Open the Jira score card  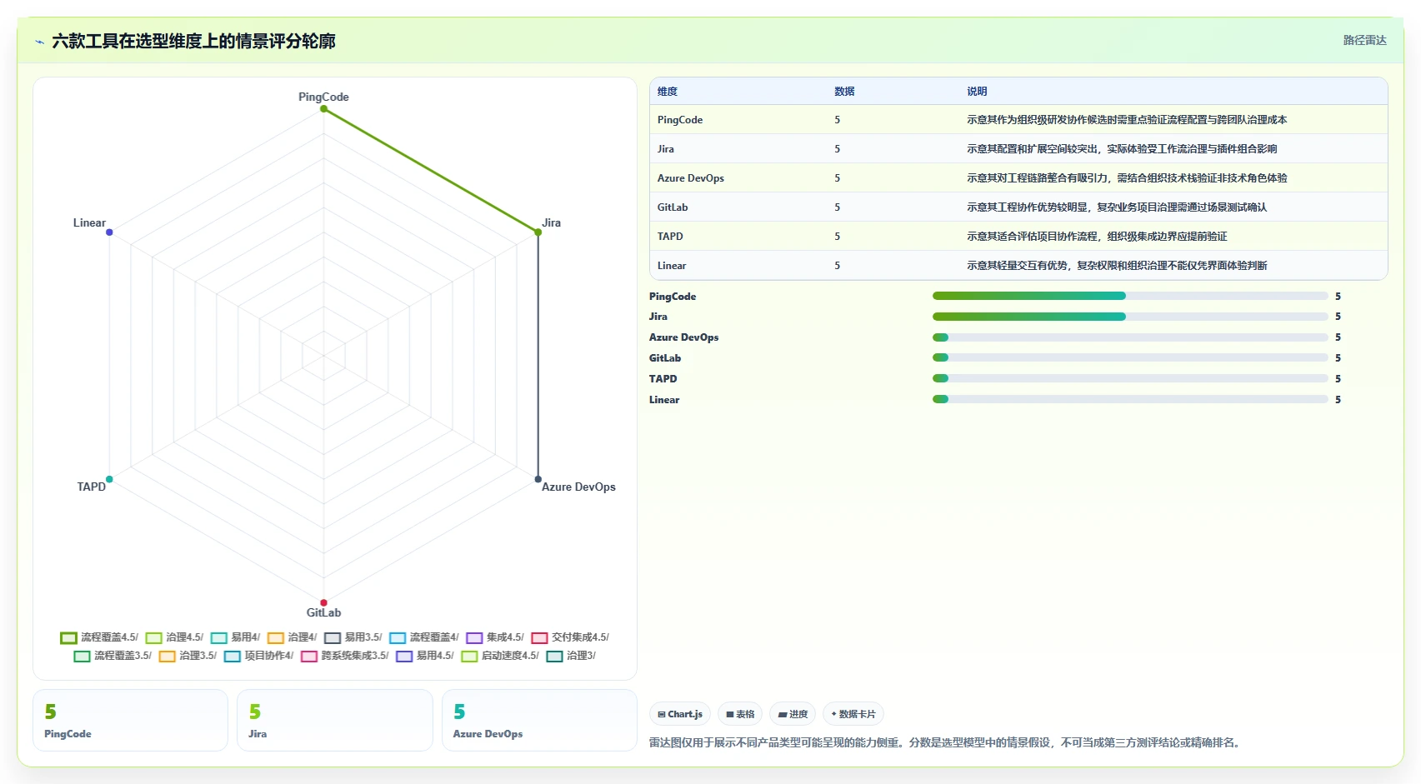pyautogui.click(x=335, y=721)
